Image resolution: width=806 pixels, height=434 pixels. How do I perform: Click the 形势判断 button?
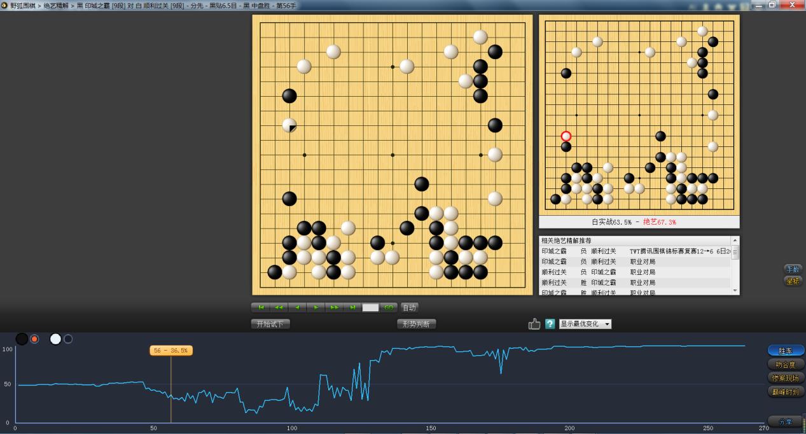(416, 324)
